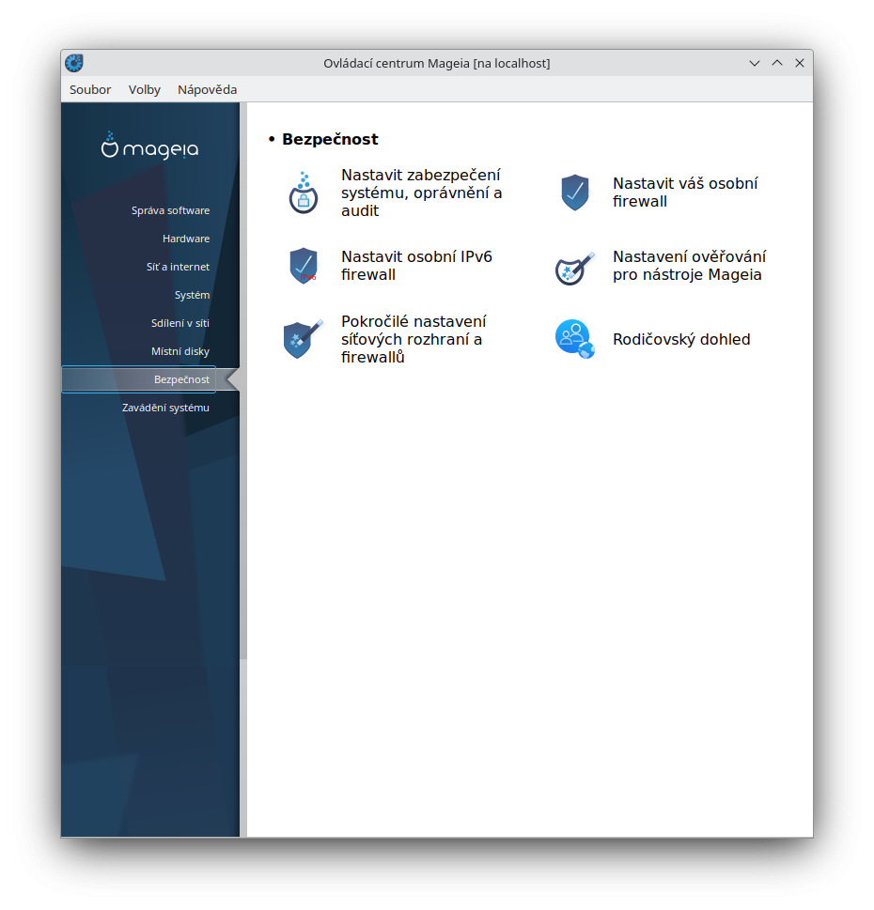Click the system security lock icon

click(303, 193)
